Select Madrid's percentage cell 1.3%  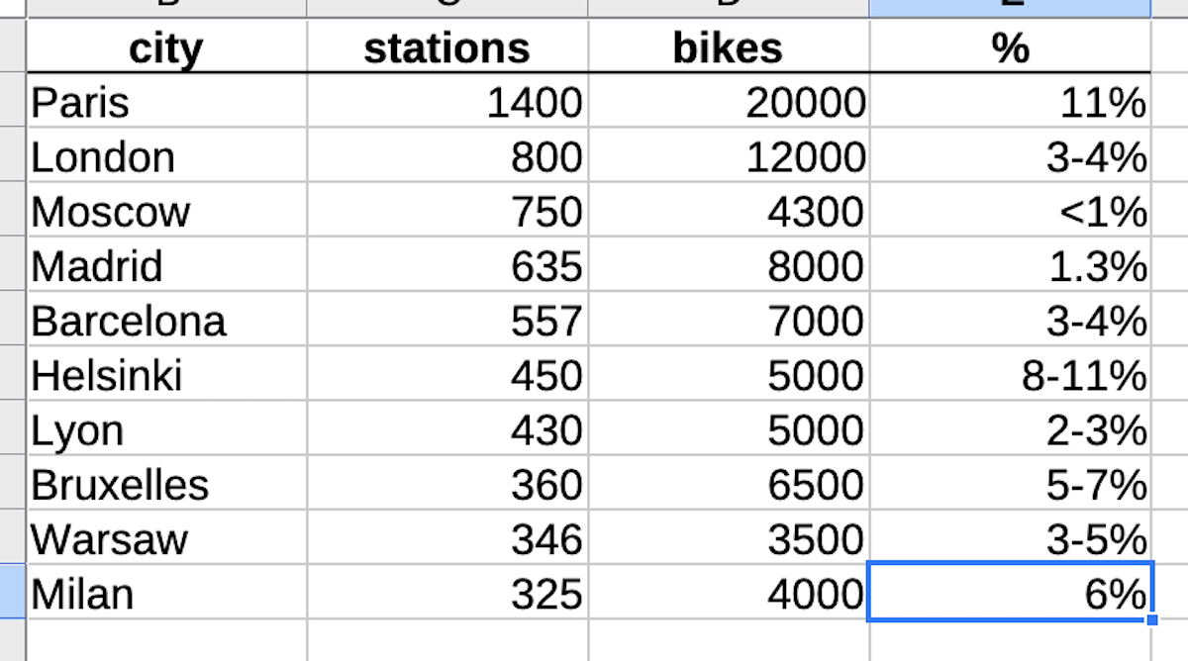[1010, 264]
